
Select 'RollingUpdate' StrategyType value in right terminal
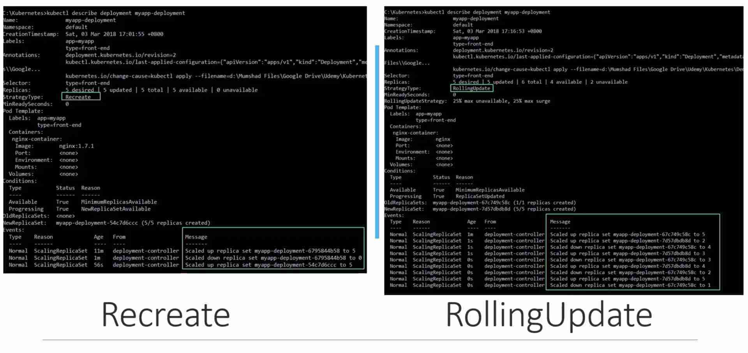(x=471, y=88)
